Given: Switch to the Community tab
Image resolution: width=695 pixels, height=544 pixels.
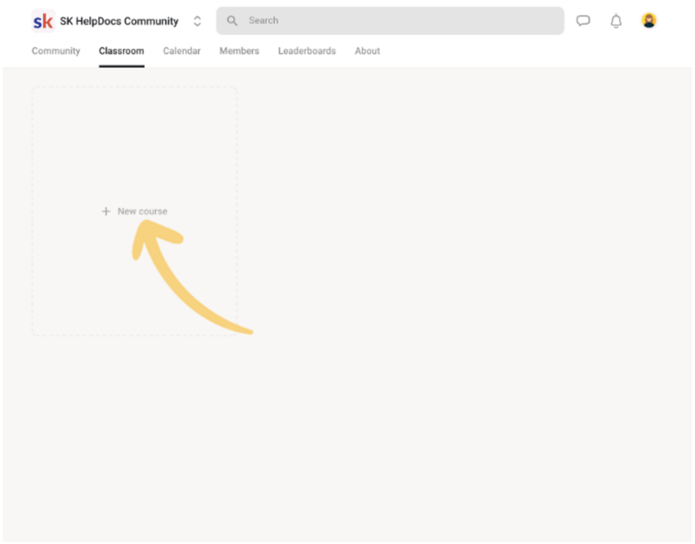Looking at the screenshot, I should 56,51.
